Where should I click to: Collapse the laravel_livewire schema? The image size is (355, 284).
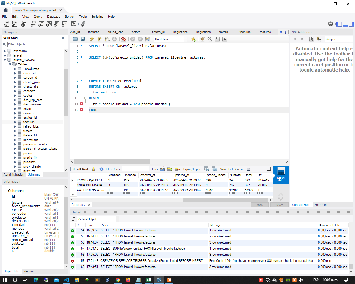(5, 60)
